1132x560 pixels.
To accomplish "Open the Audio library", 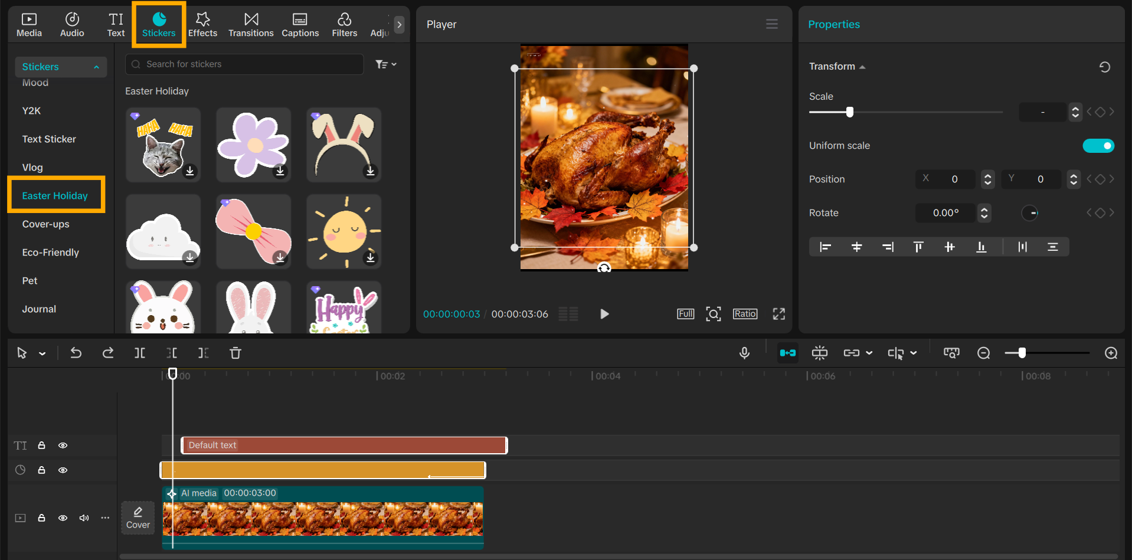I will (x=71, y=24).
